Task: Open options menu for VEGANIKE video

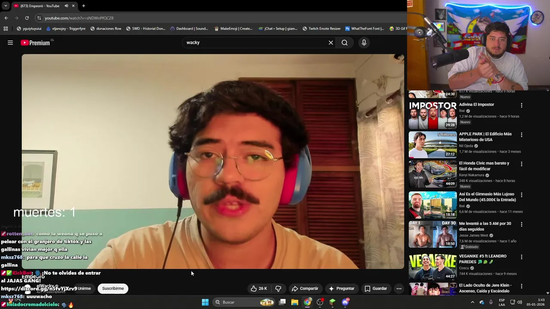Action: 522,257
